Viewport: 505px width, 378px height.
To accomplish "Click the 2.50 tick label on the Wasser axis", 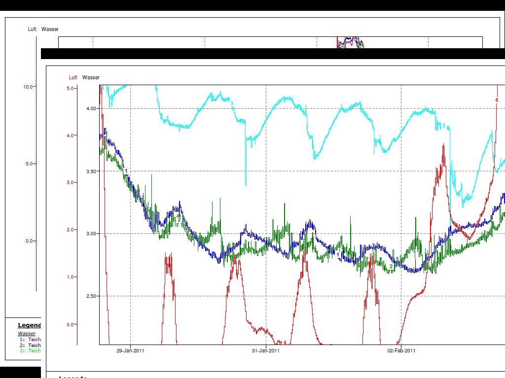I will click(x=91, y=296).
